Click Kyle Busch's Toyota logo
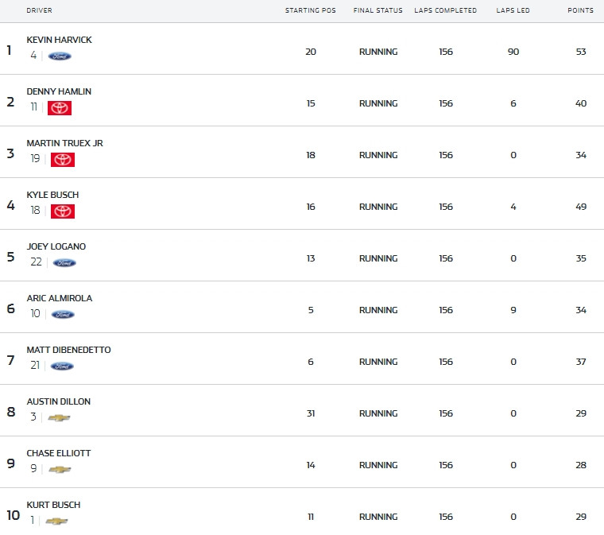This screenshot has height=535, width=604. coord(63,211)
